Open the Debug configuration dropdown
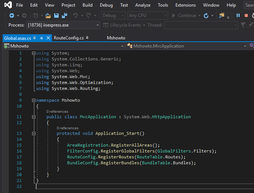Viewport: 254px width, 193px height. click(113, 16)
